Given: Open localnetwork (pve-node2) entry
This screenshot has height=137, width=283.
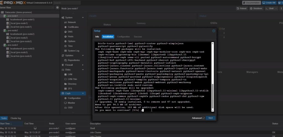Looking at the screenshot, I should 22,34.
